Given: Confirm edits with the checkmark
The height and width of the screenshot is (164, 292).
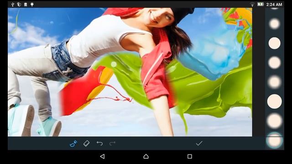Looking at the screenshot, I should click(x=199, y=143).
